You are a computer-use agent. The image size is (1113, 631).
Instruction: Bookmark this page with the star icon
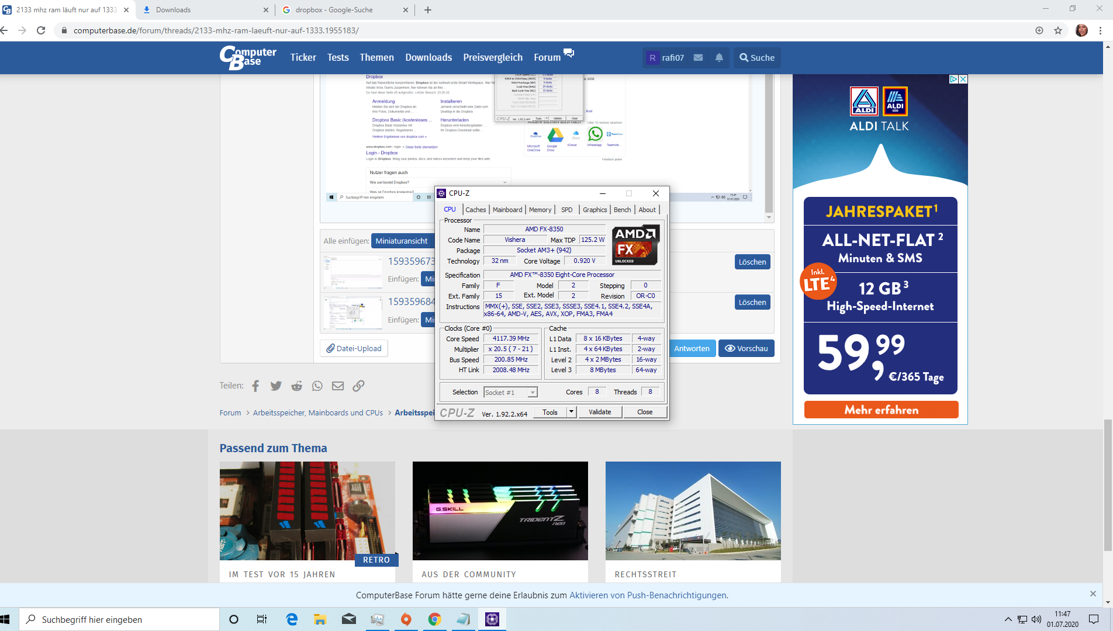click(1058, 30)
